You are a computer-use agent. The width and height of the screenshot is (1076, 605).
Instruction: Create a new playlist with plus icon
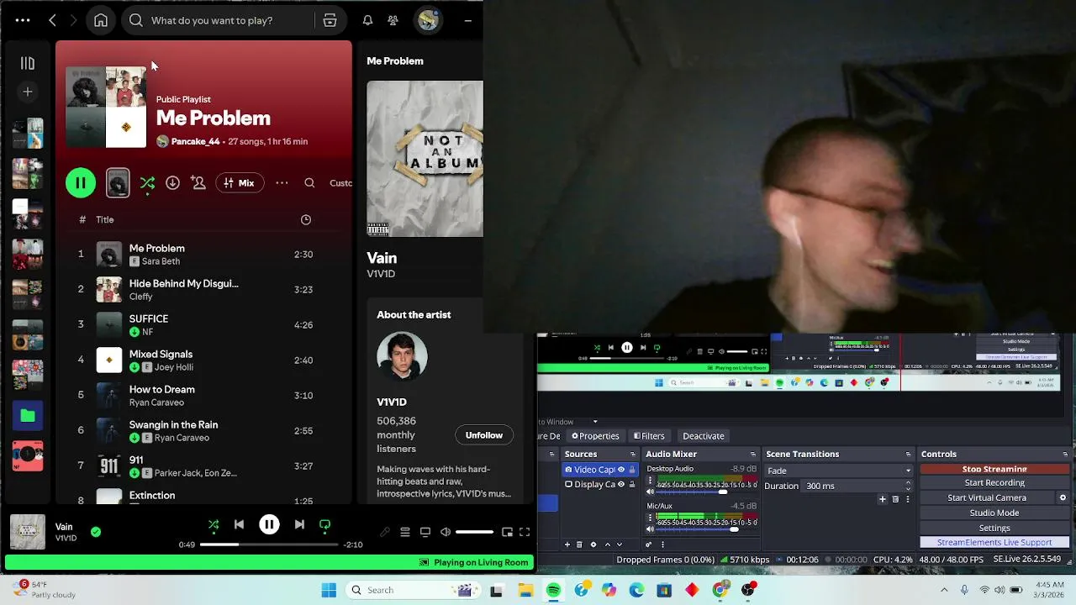28,92
